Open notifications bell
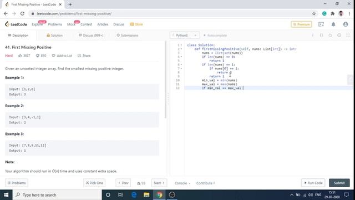 [333, 24]
